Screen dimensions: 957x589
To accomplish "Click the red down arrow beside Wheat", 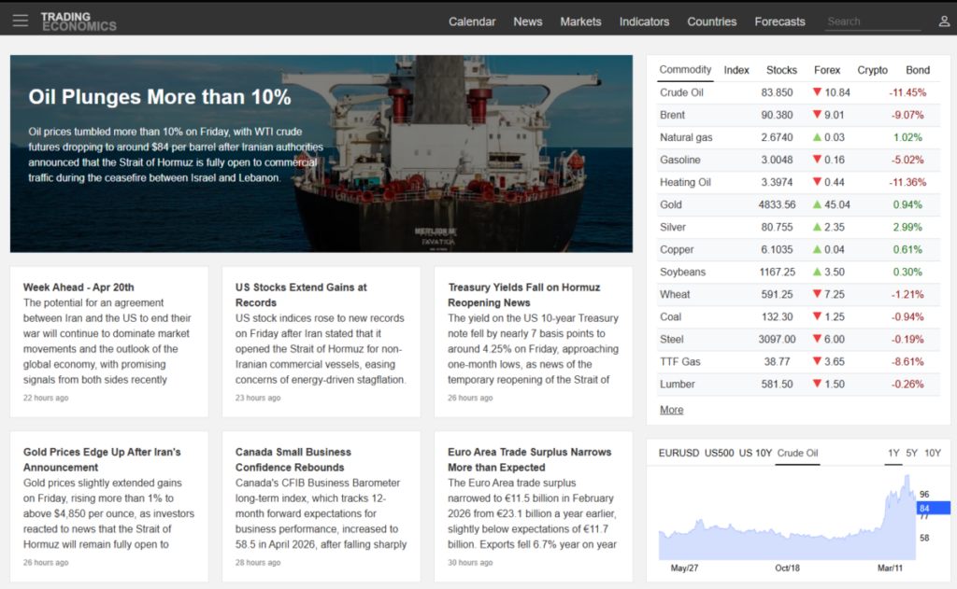I will (x=817, y=294).
